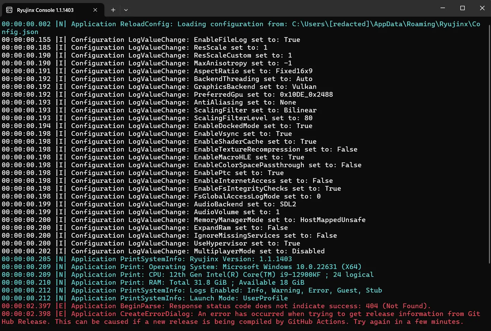
Task: Click the 'MemoryManagerMode set to: HostMappedUnsafe' line
Action: [x=184, y=220]
